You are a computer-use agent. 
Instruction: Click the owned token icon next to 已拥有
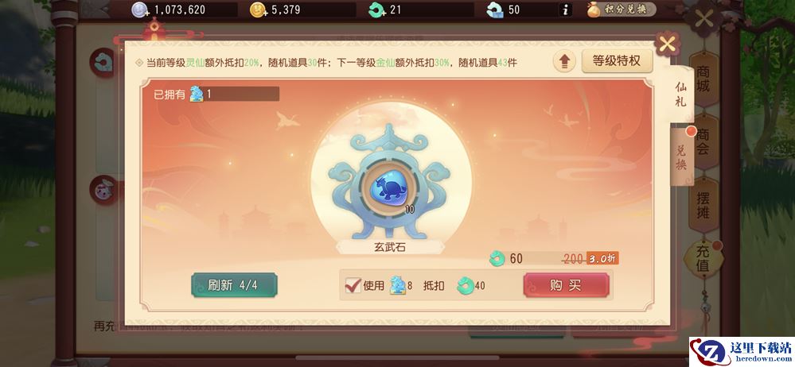(x=197, y=94)
